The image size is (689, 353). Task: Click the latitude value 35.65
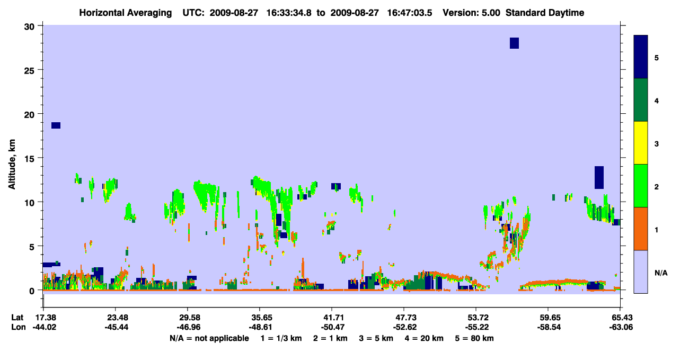[259, 318]
